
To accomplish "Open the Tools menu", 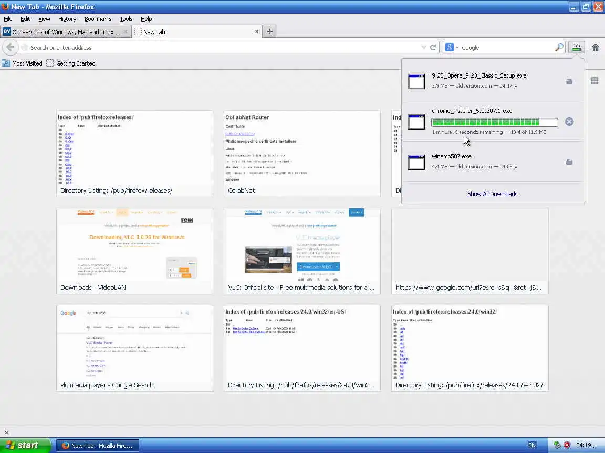I will (126, 19).
